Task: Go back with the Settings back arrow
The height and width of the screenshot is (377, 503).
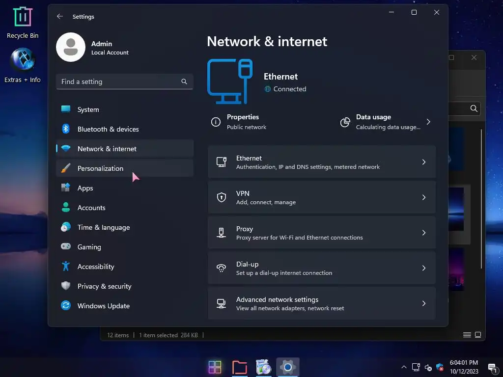Action: (x=59, y=16)
